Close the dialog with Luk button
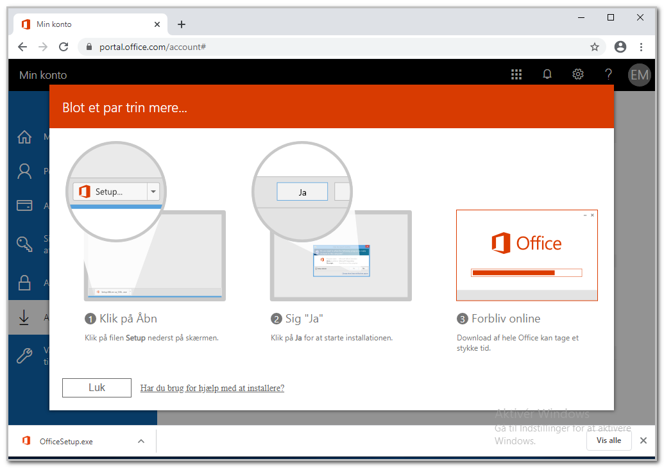664x468 pixels. (x=96, y=388)
